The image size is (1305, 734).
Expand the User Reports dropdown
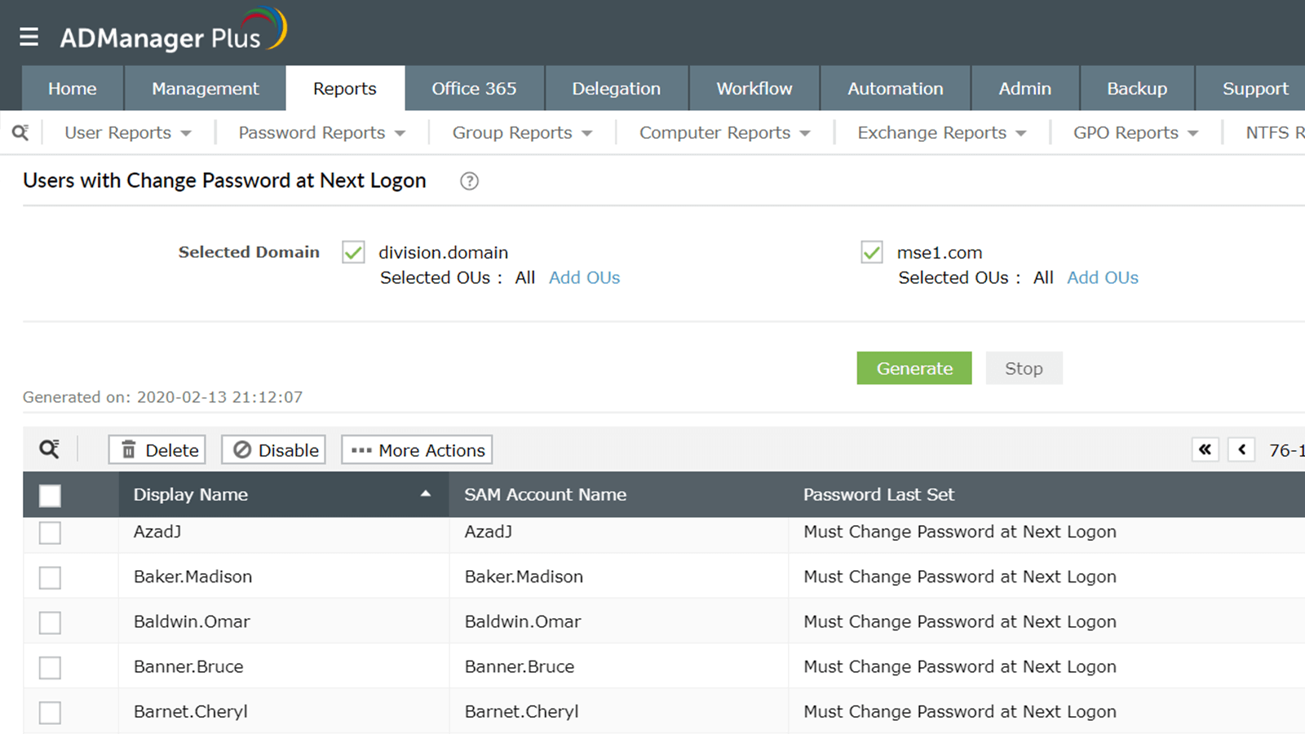(128, 133)
